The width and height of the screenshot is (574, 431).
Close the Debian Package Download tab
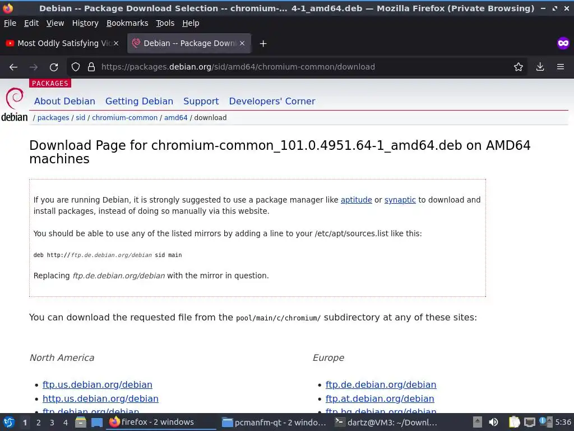(242, 43)
